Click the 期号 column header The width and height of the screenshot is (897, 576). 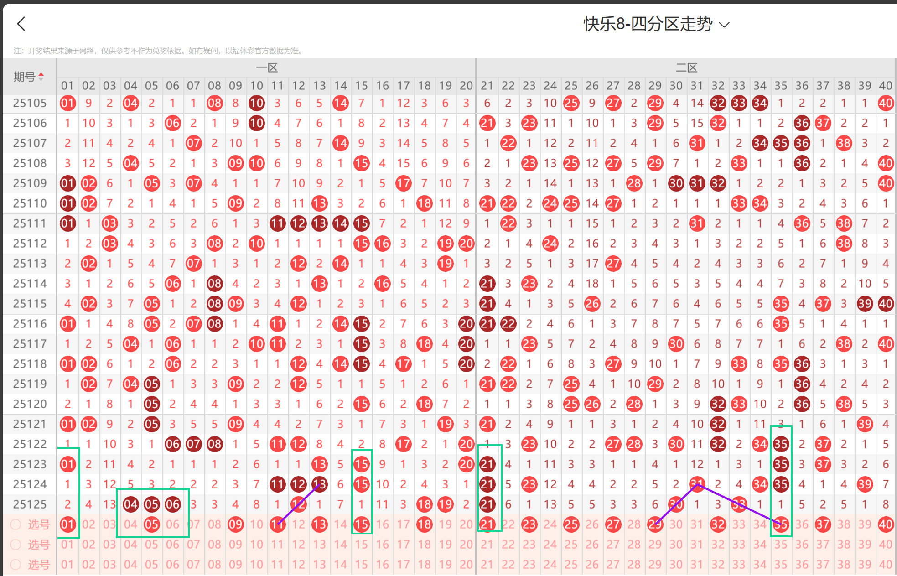(x=25, y=77)
